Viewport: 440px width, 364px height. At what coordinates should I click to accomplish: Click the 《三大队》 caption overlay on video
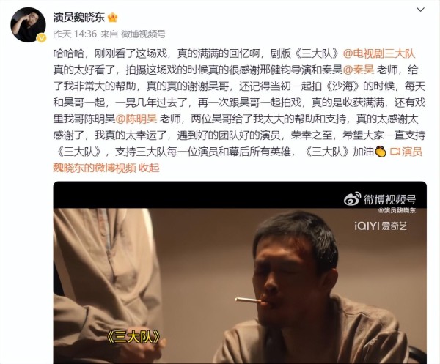pyautogui.click(x=133, y=338)
